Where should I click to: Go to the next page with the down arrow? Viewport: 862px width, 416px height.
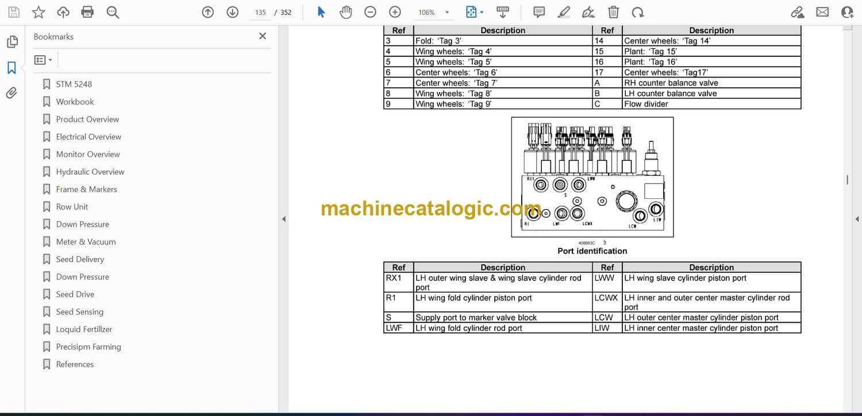coord(232,12)
